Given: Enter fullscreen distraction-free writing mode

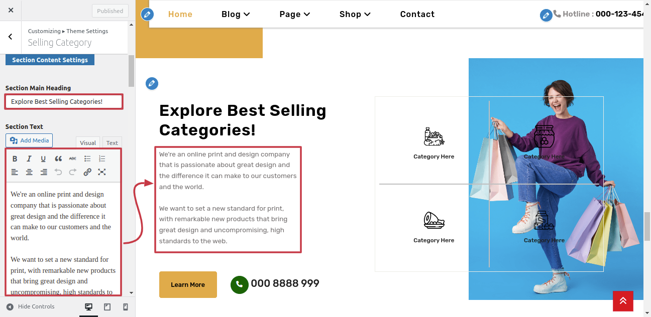Looking at the screenshot, I should tap(102, 172).
